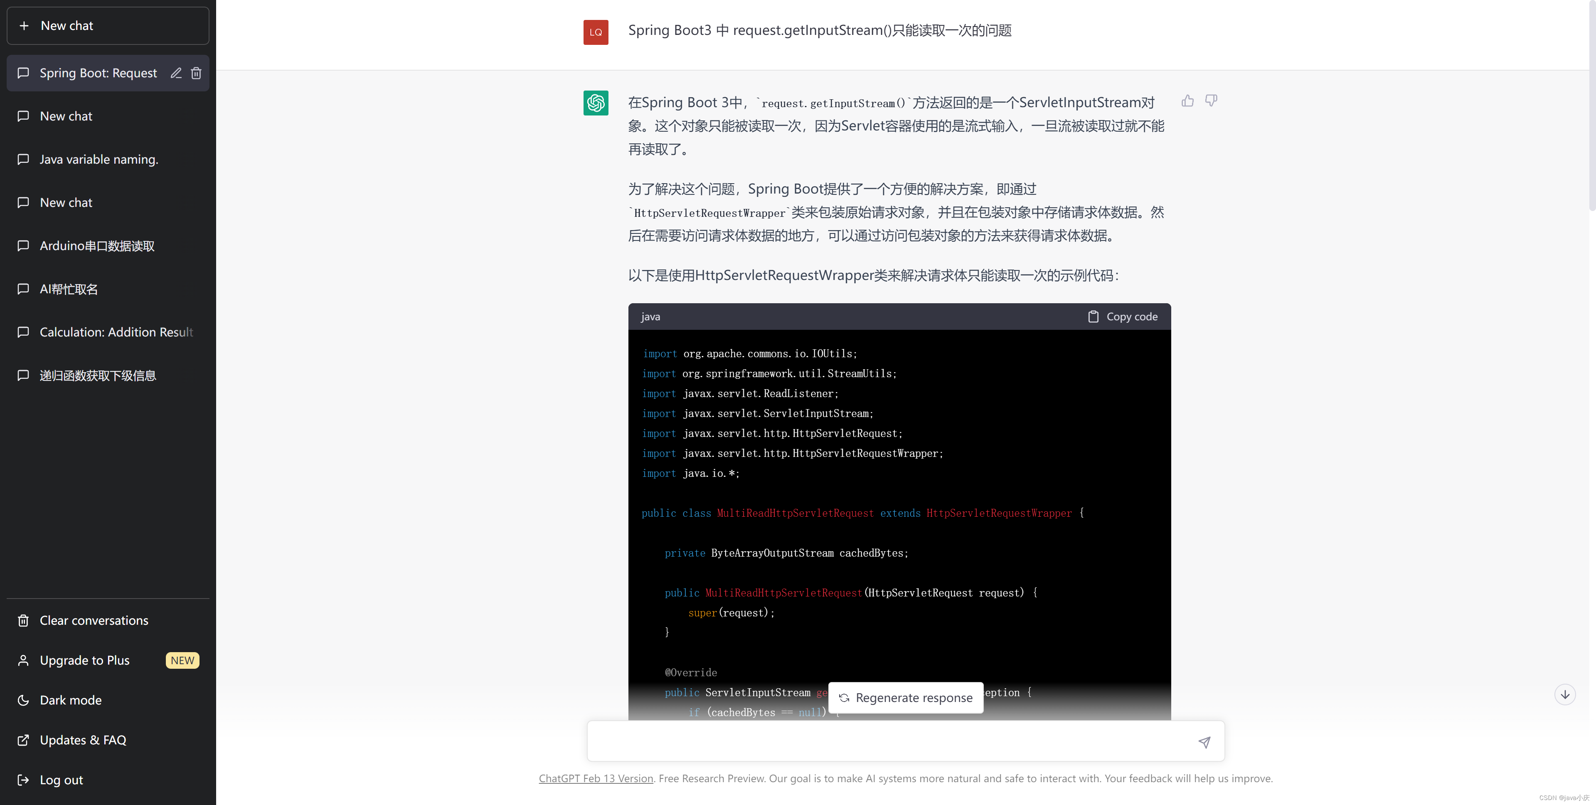Screen dimensions: 1596x805
Task: Give thumbs down to the response
Action: tap(1211, 101)
